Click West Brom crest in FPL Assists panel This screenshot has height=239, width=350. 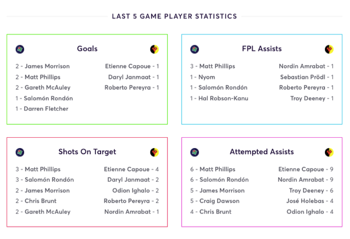pos(195,49)
